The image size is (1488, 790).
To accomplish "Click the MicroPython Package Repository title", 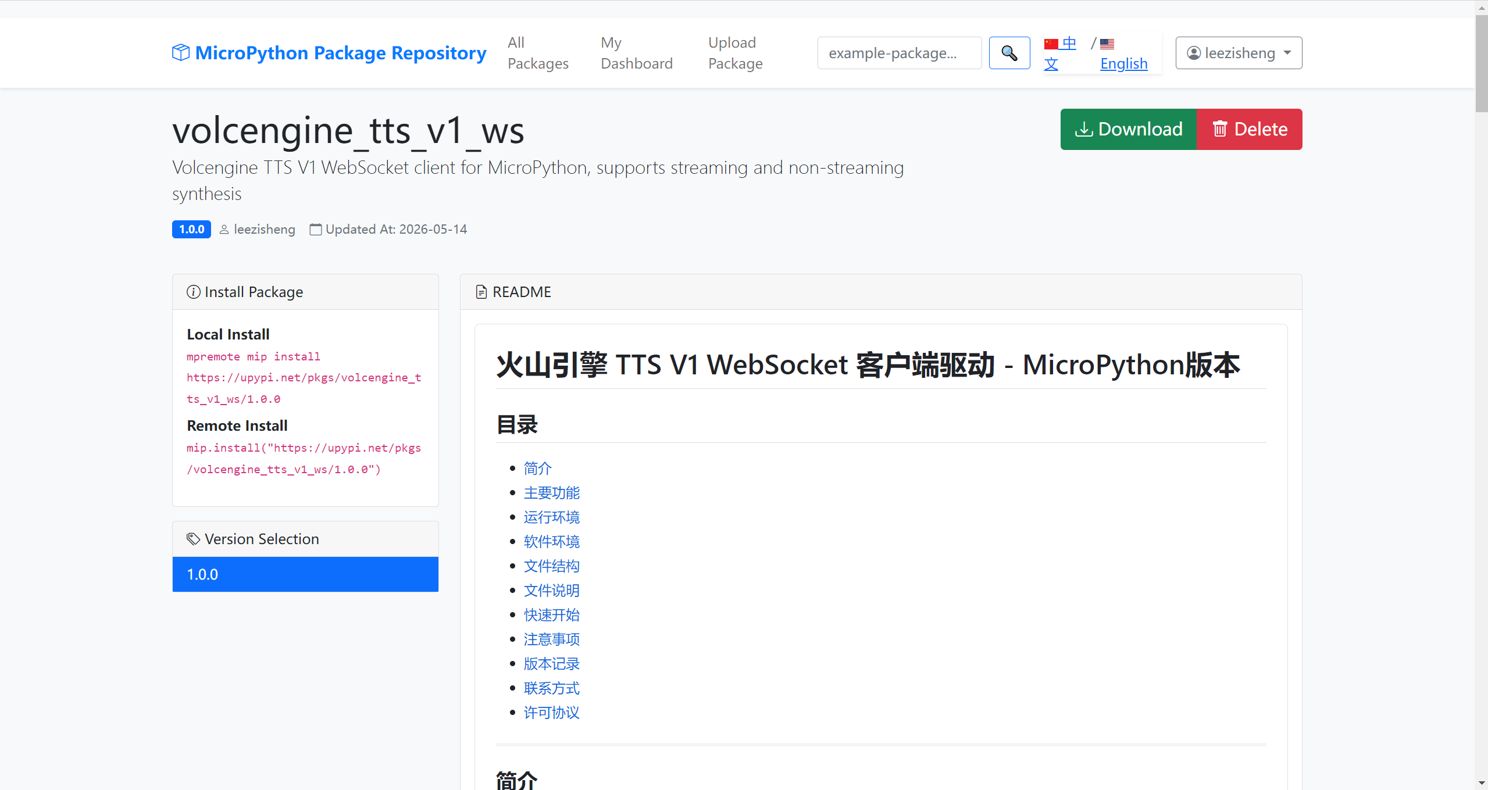I will point(341,53).
